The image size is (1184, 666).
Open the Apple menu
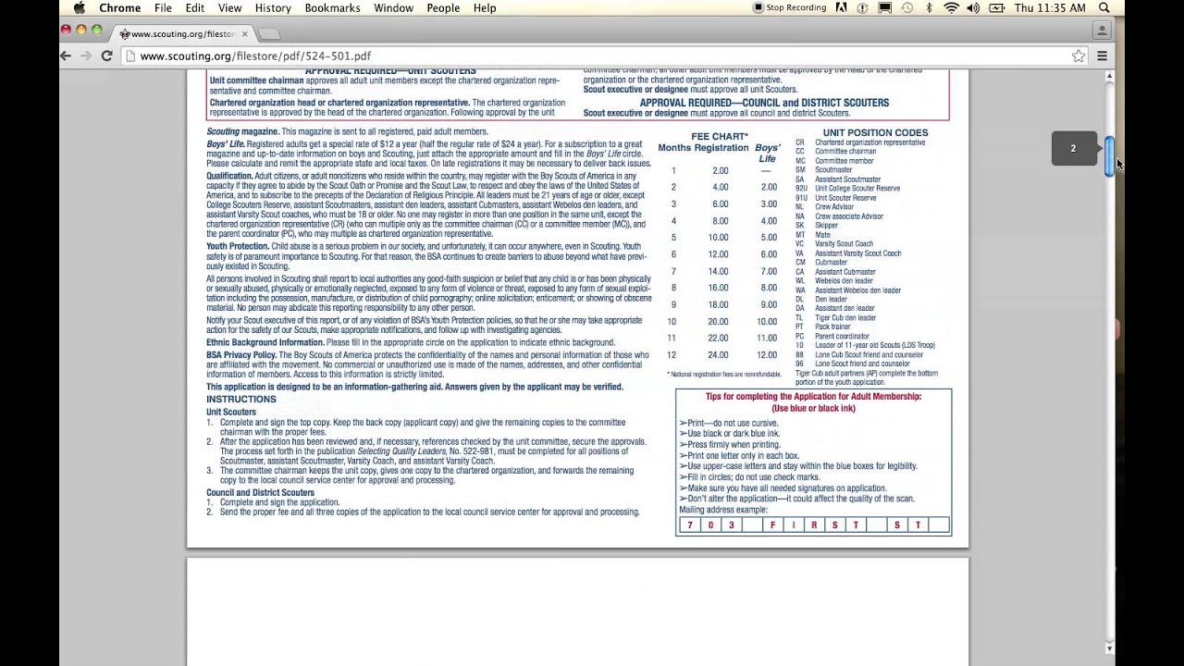(x=80, y=7)
